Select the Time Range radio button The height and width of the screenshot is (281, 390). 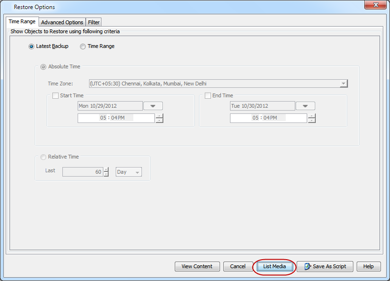tap(83, 47)
